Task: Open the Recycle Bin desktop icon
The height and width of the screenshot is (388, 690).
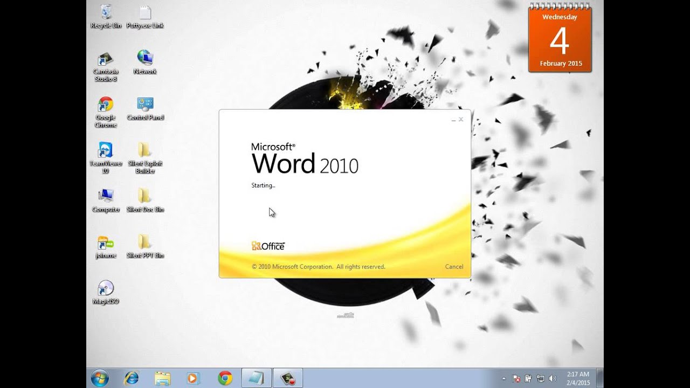Action: [x=106, y=17]
